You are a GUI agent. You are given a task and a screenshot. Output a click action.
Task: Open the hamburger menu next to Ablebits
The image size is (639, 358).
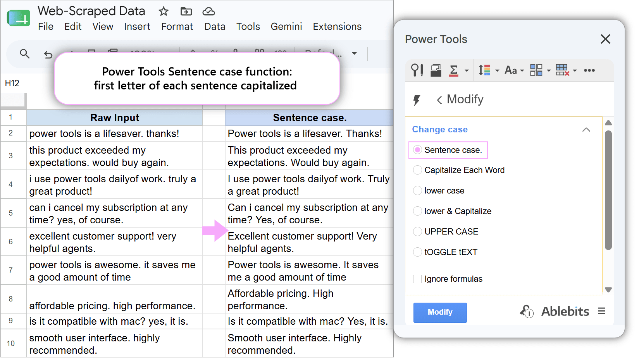[x=601, y=311]
